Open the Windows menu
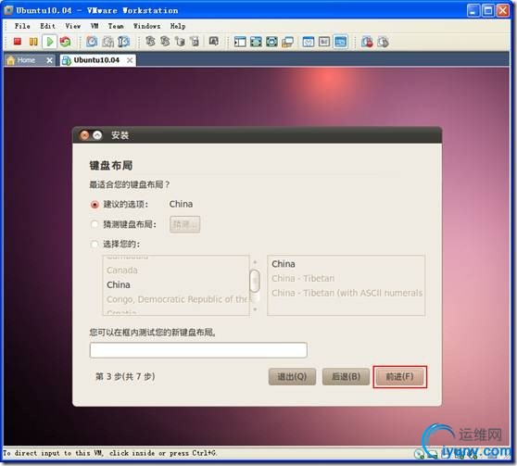This screenshot has height=466, width=517. (146, 26)
